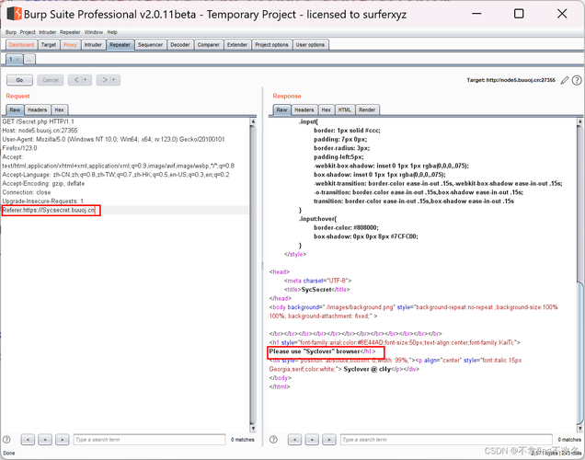Click the request search term field
The width and height of the screenshot is (585, 460).
149,440
